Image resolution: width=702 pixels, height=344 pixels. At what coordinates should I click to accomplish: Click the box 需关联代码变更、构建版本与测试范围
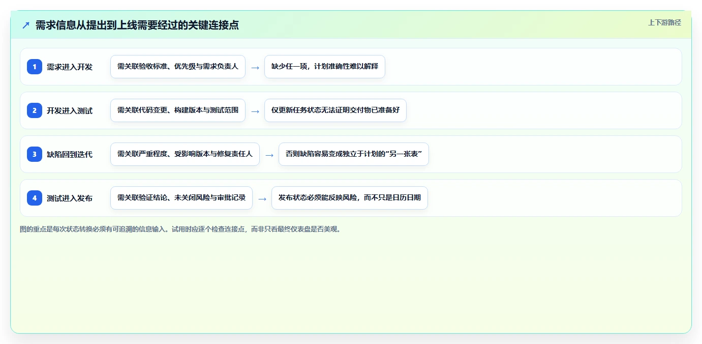tap(178, 110)
